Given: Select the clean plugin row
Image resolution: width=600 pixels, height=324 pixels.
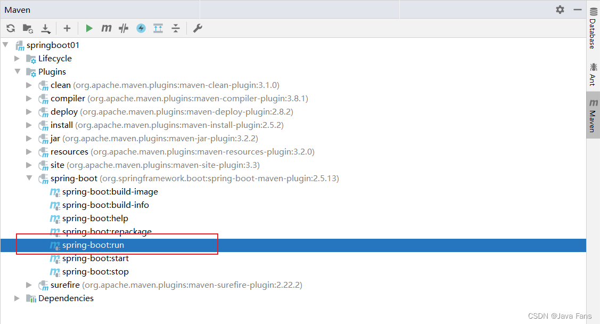Looking at the screenshot, I should 293,85.
